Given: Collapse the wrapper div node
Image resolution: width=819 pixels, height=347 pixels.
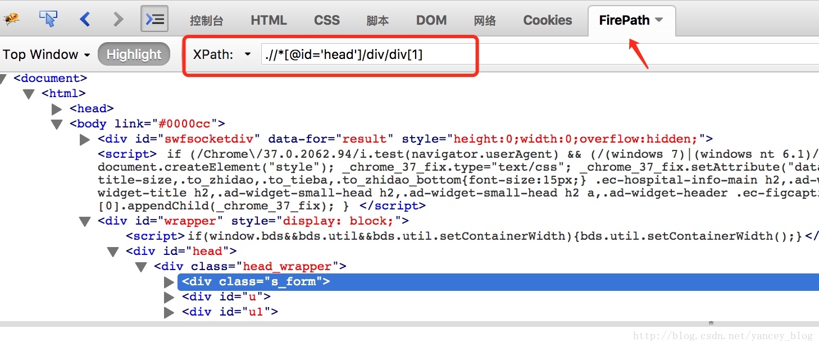Looking at the screenshot, I should click(85, 221).
